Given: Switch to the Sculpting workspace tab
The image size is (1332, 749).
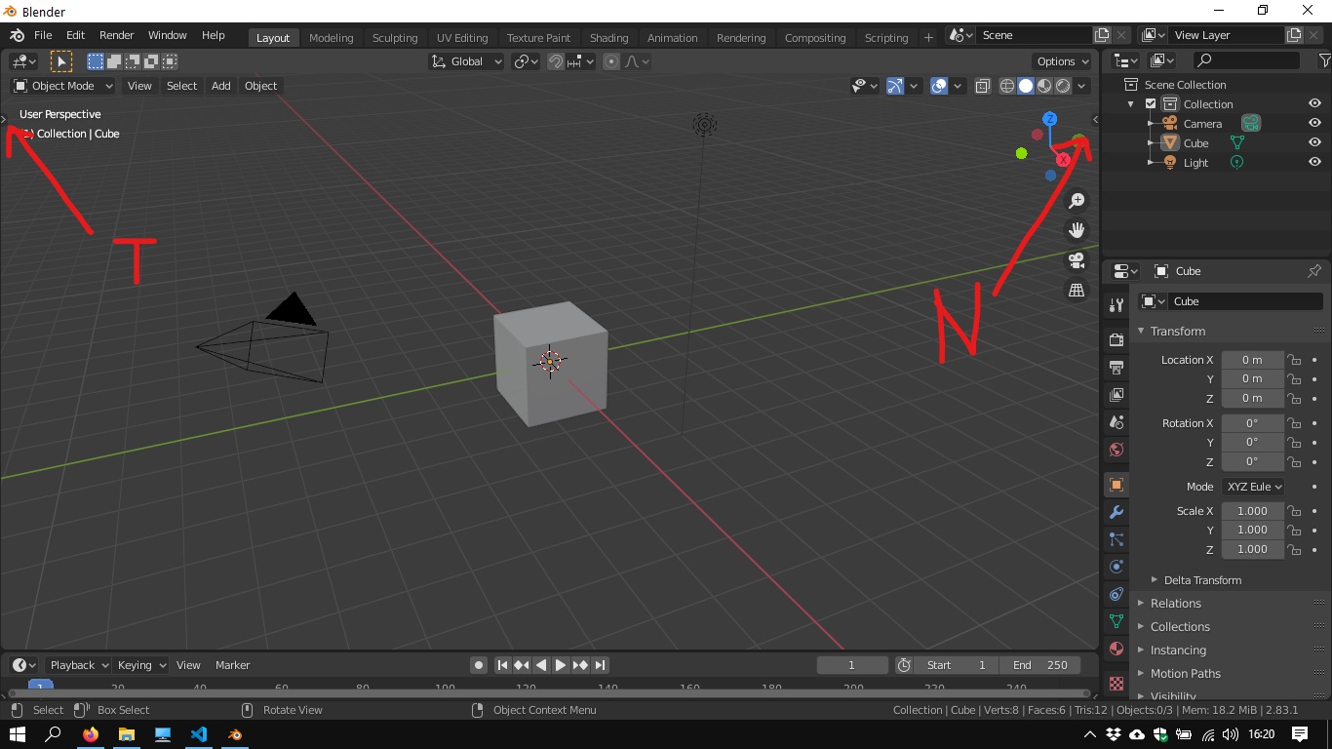Looking at the screenshot, I should point(394,38).
